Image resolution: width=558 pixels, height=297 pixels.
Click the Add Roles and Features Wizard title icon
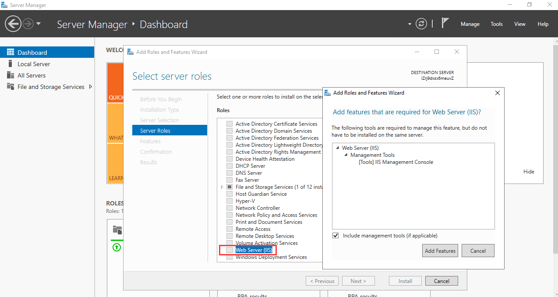(x=131, y=52)
